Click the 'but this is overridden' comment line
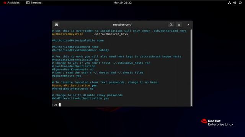This screenshot has height=137, width=245. coord(119,31)
